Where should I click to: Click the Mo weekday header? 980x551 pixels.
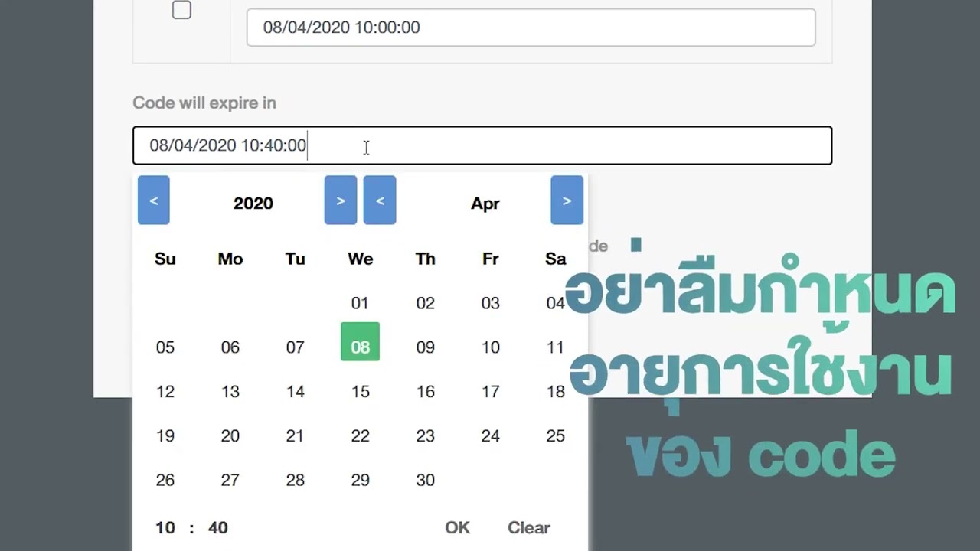pos(230,259)
